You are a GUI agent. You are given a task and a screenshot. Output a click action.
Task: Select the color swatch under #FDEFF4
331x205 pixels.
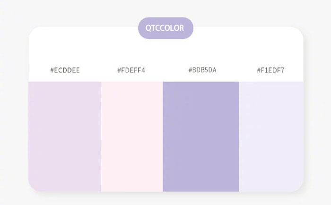tap(132, 136)
